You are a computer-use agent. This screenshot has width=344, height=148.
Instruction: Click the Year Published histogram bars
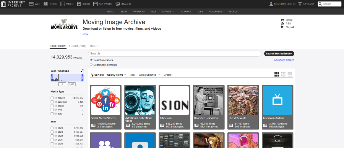67,78
